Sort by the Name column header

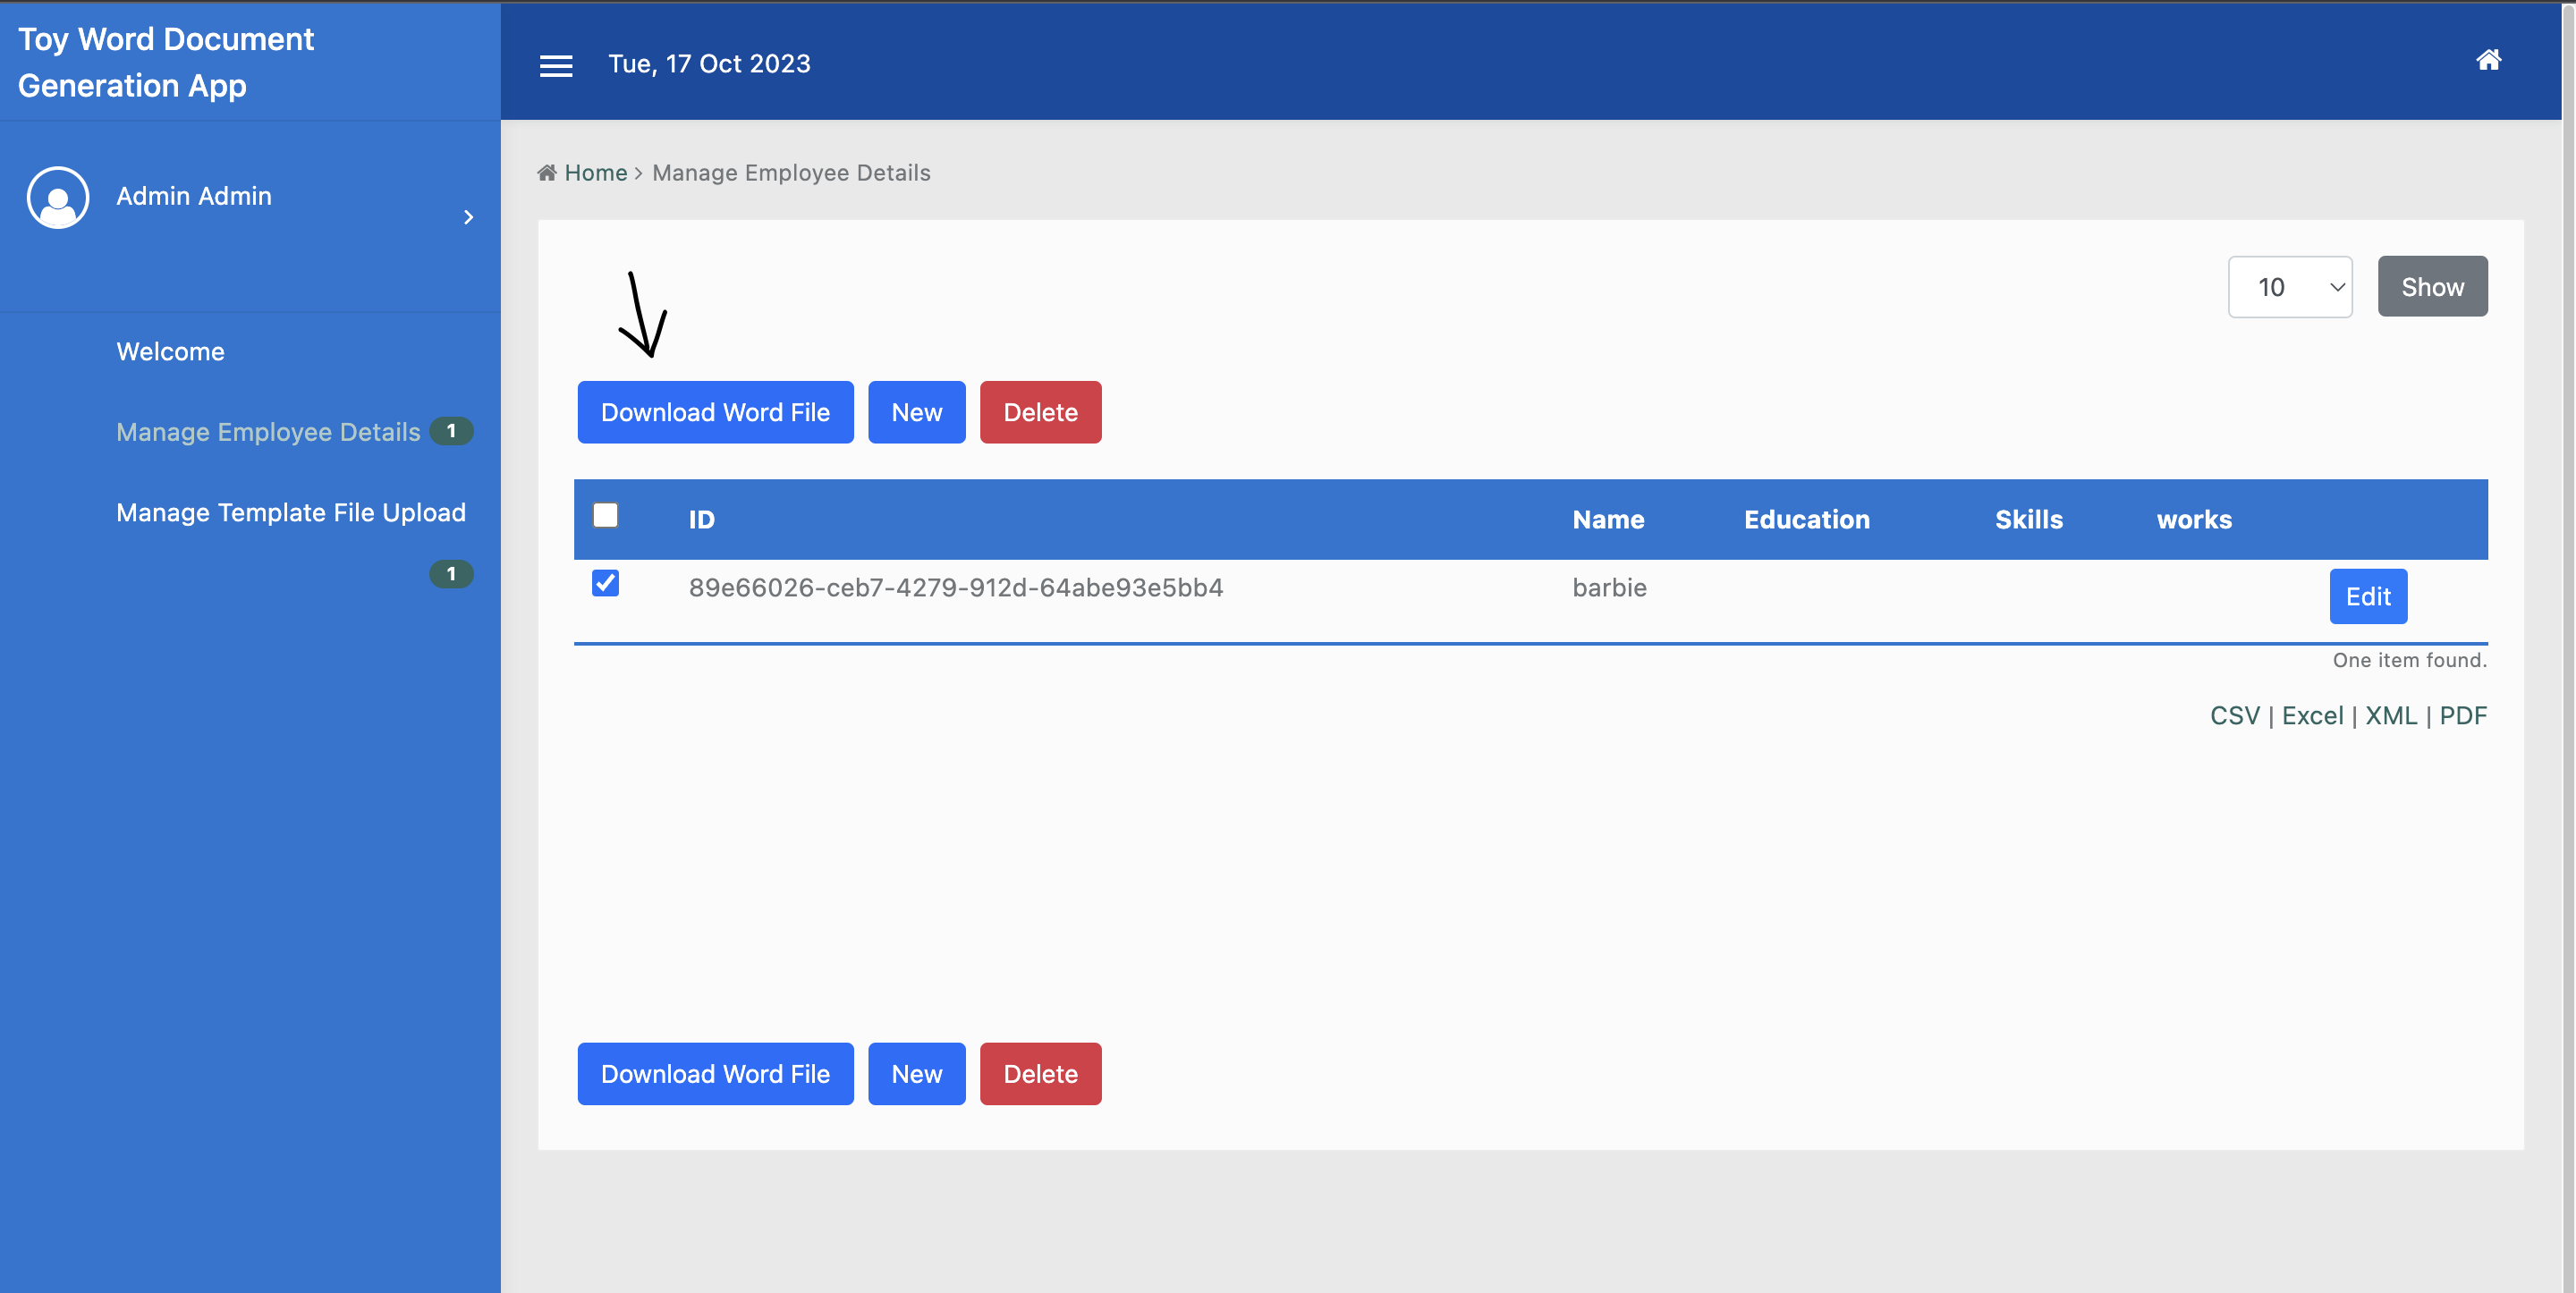[1607, 520]
